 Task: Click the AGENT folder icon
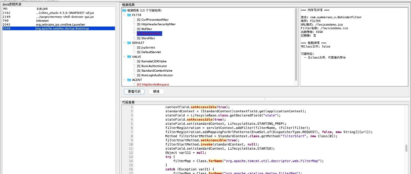[129, 80]
